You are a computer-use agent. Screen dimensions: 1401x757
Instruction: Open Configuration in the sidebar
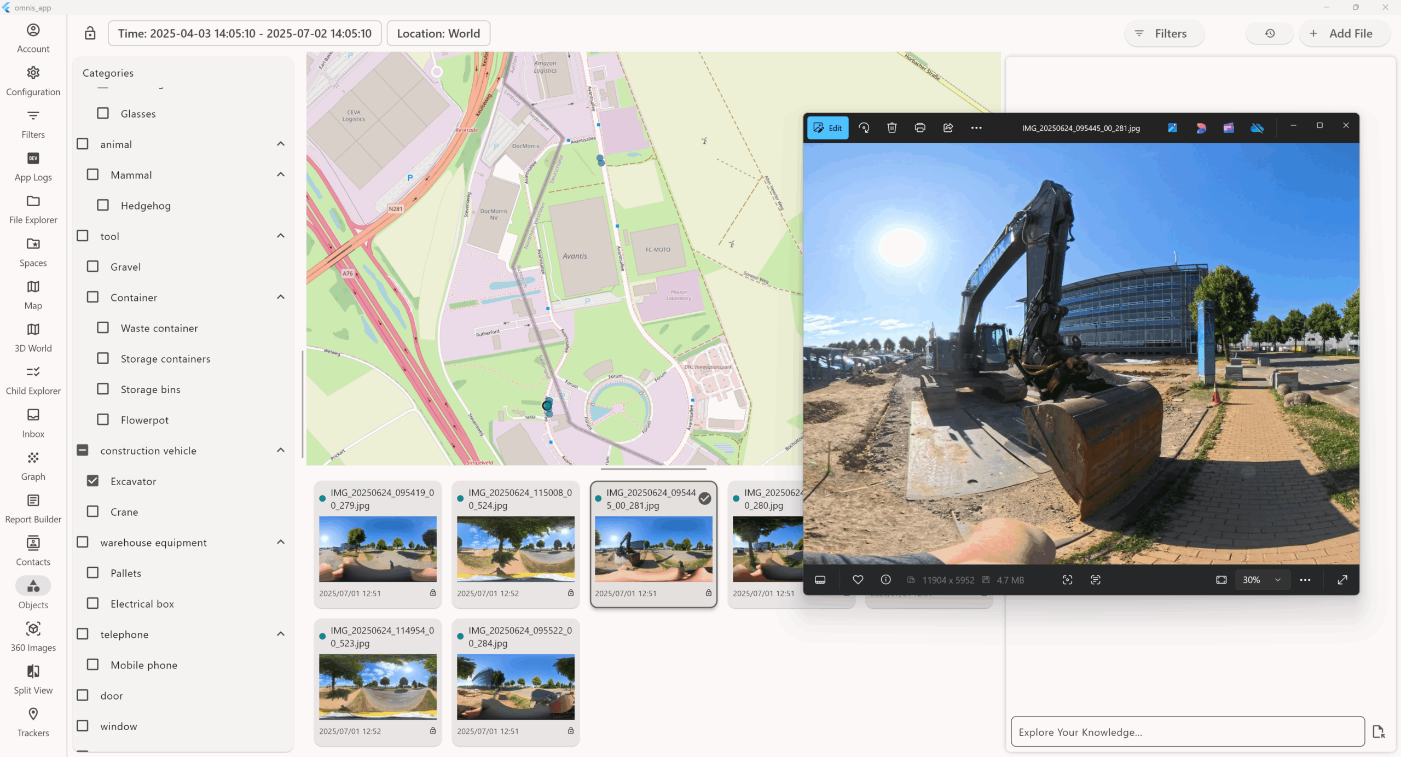click(x=33, y=81)
